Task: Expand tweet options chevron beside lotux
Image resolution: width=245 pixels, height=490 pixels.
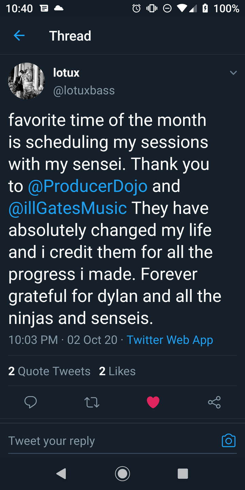Action: pyautogui.click(x=233, y=73)
